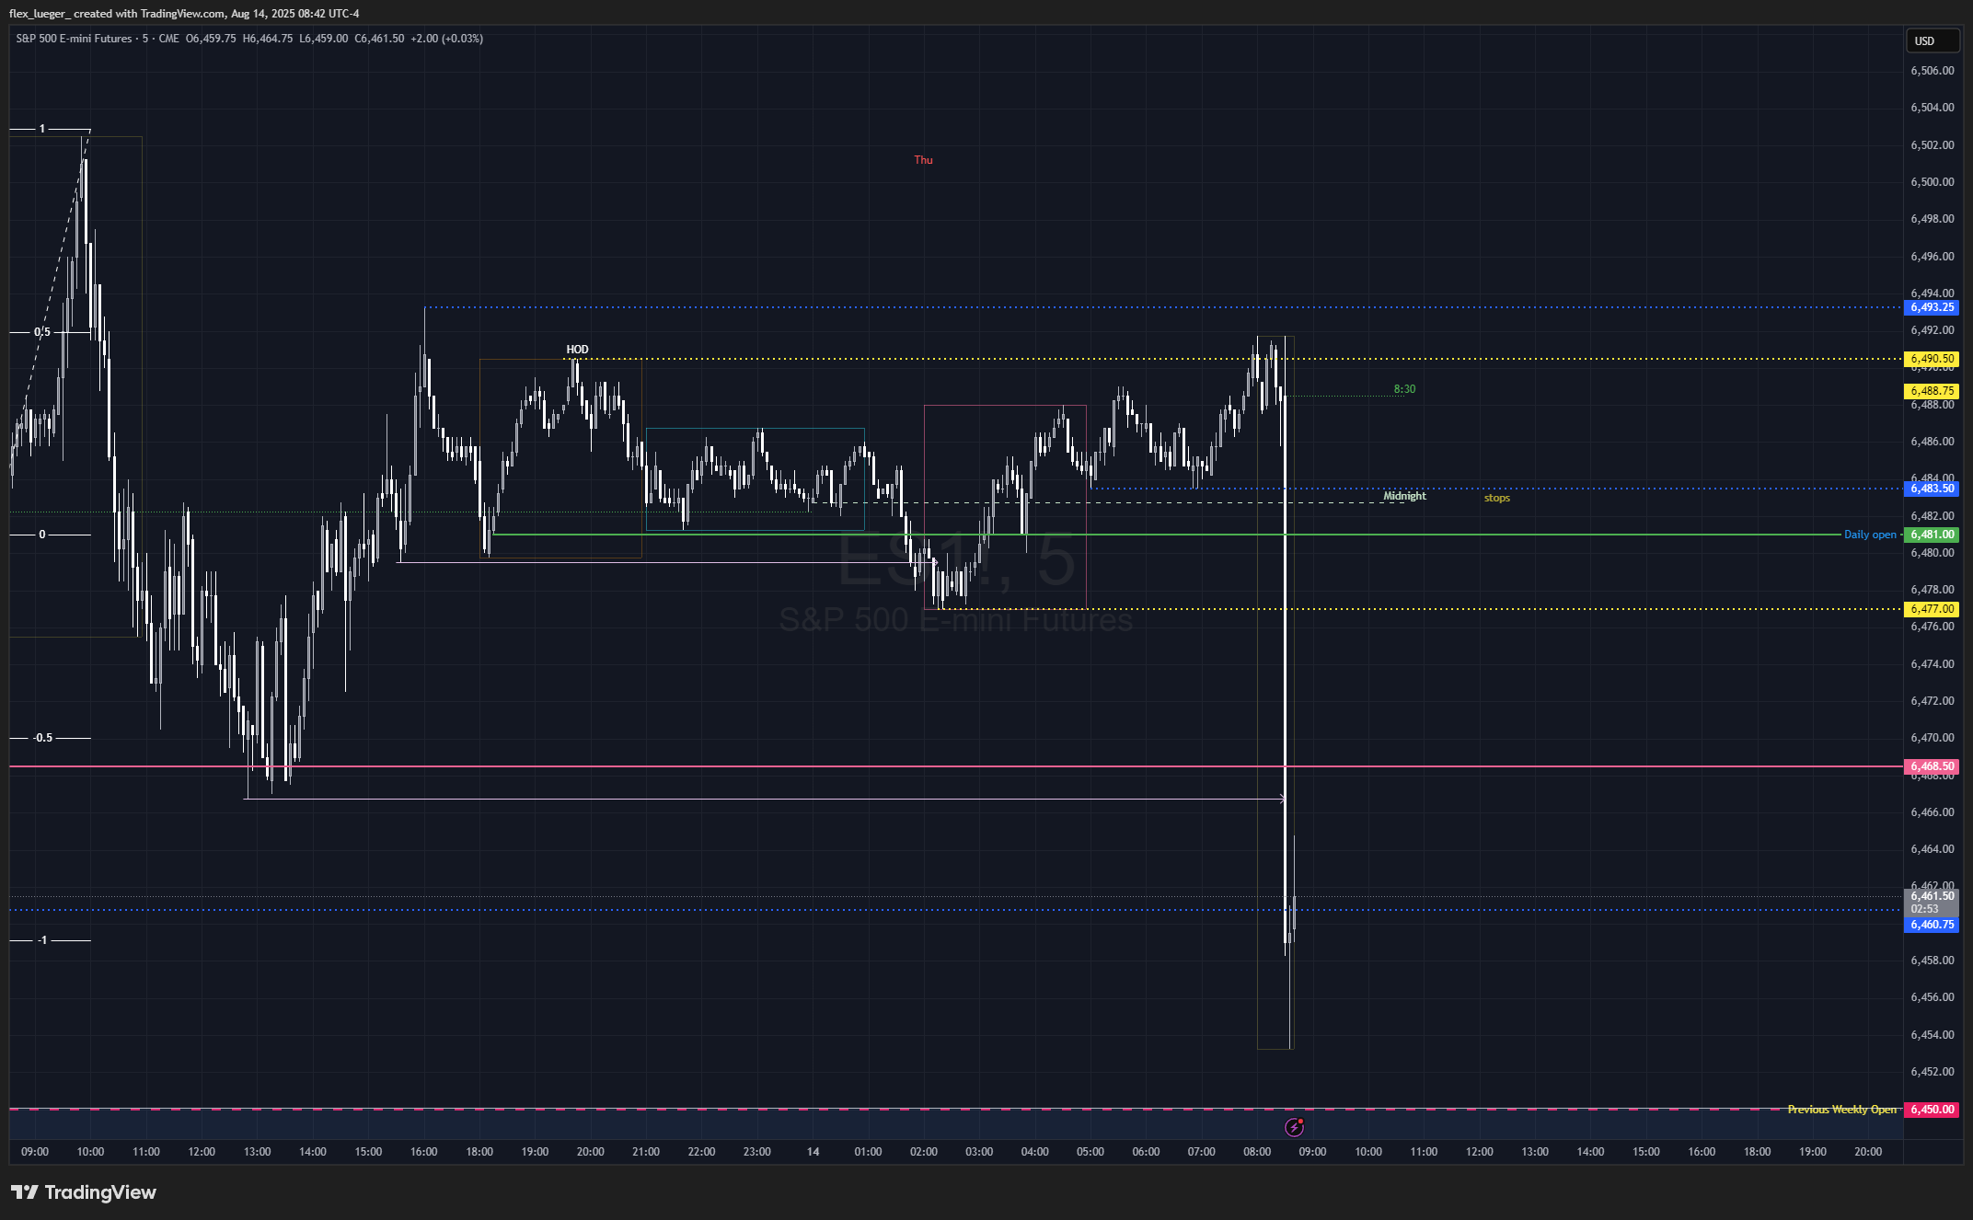The image size is (1973, 1220).
Task: Open the USD currency selector
Action: click(x=1931, y=41)
